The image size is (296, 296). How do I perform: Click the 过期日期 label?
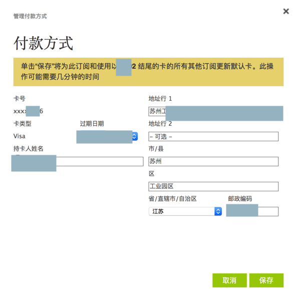pos(92,124)
